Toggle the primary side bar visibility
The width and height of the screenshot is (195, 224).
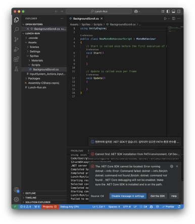[168, 12]
